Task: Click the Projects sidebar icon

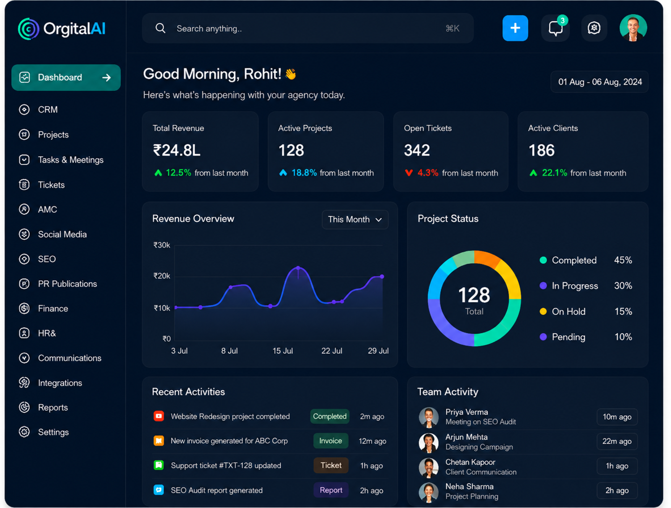Action: [24, 135]
